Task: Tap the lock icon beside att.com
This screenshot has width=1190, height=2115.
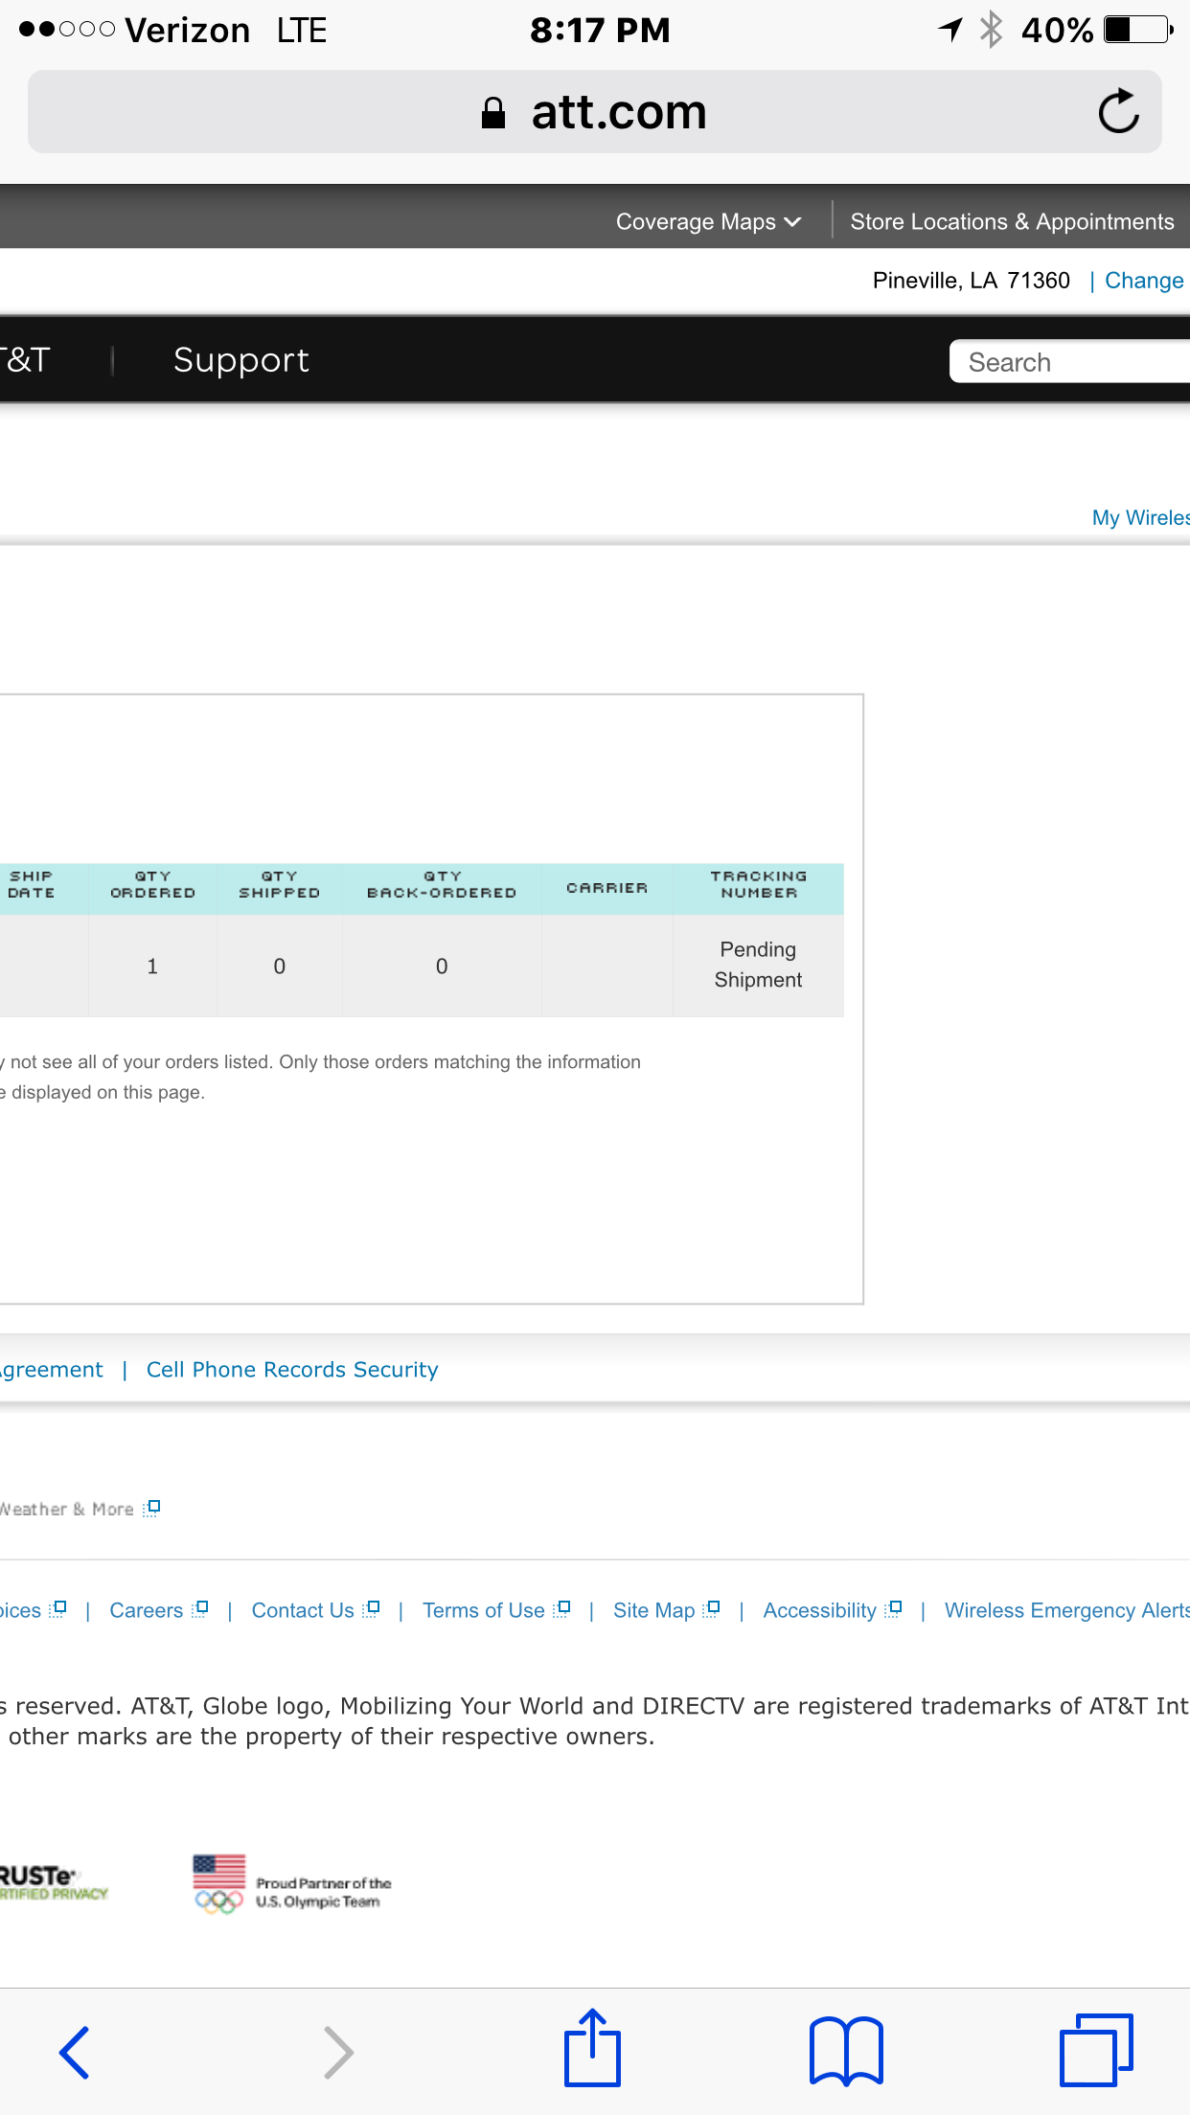Action: [492, 113]
